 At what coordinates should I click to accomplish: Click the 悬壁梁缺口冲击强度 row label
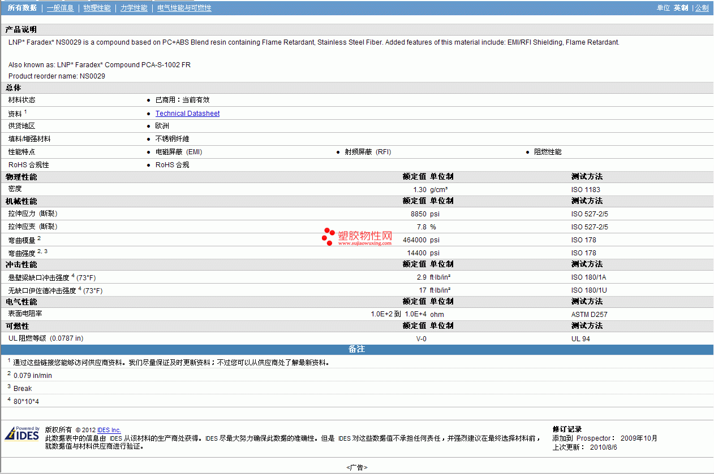pos(39,277)
